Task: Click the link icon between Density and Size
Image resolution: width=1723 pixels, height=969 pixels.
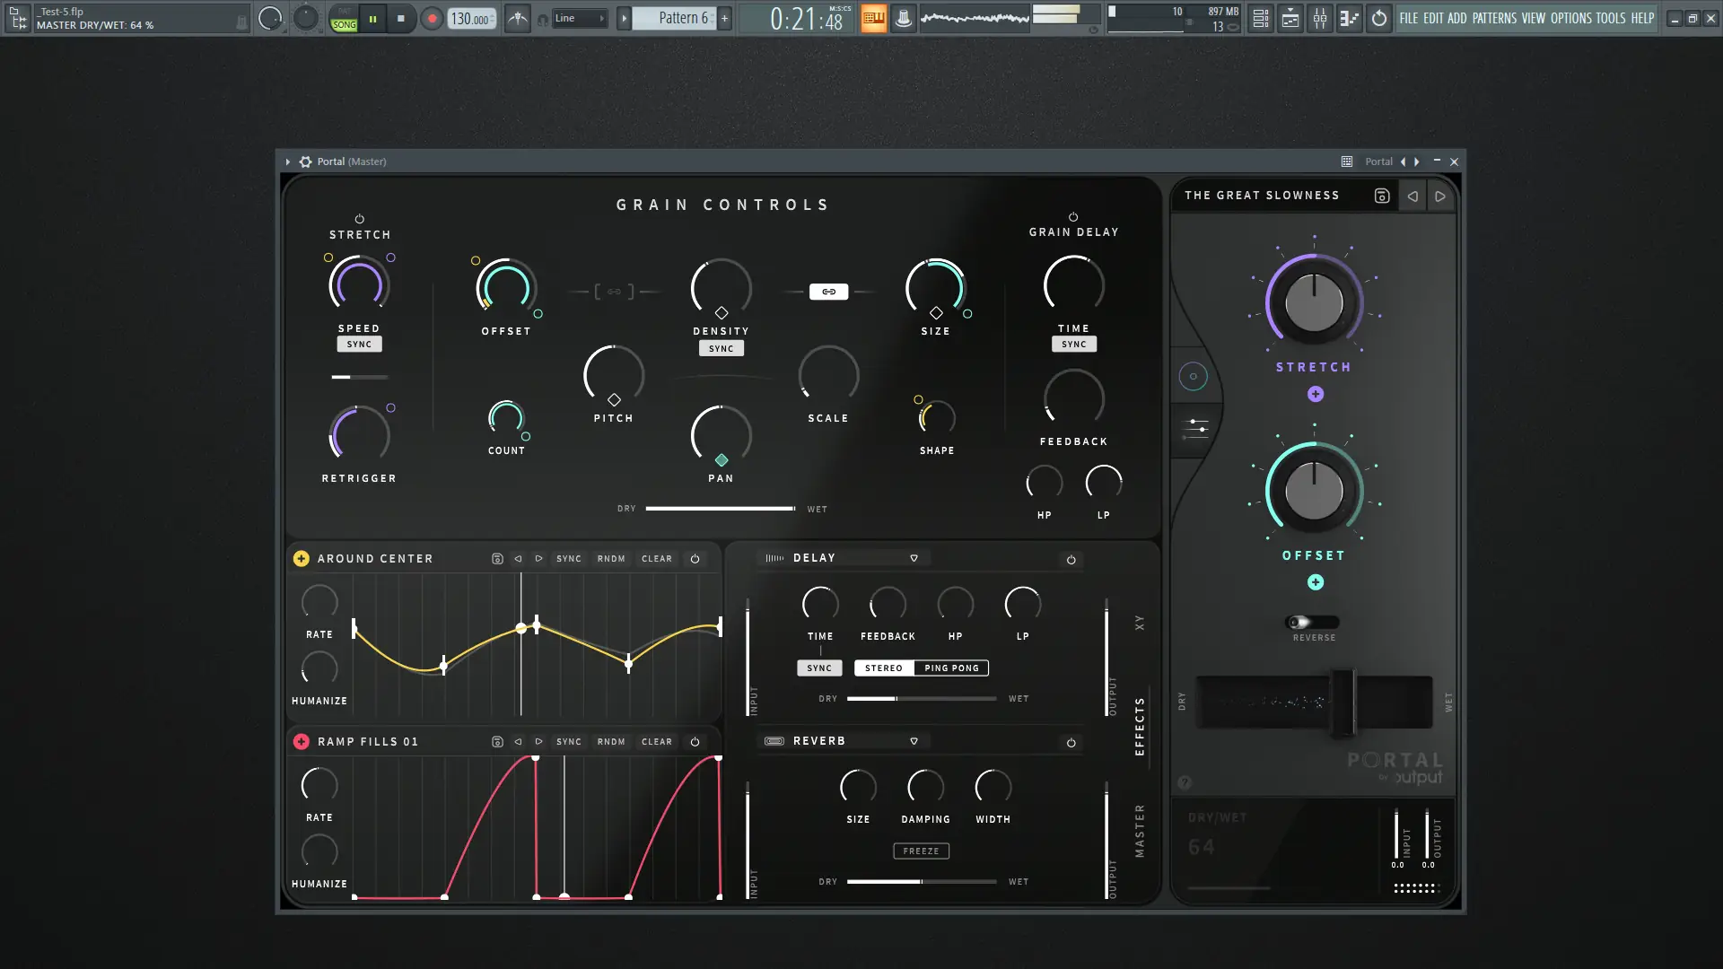Action: (828, 292)
